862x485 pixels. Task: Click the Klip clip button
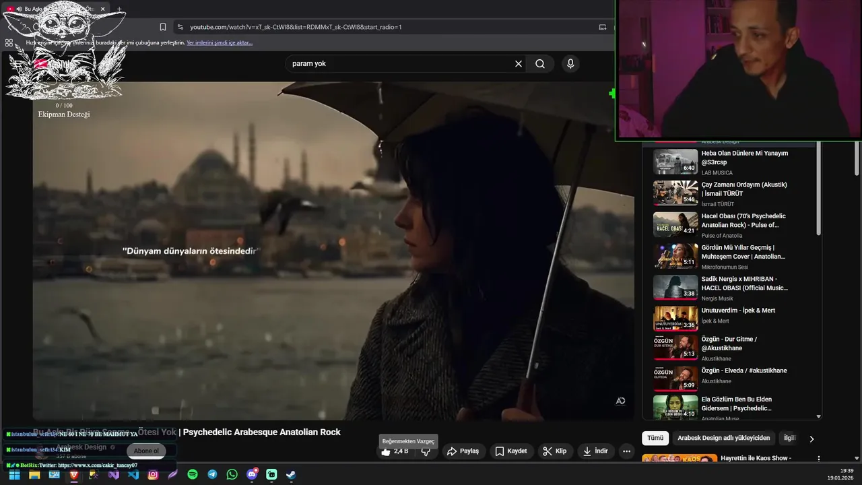(x=555, y=451)
